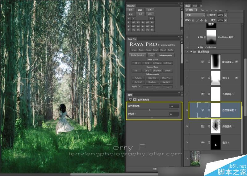Show the 曲线 1 layer
The height and width of the screenshot is (176, 247).
point(187,78)
